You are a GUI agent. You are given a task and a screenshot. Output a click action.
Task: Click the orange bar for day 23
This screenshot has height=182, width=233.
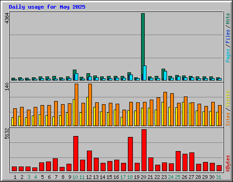[165, 109]
